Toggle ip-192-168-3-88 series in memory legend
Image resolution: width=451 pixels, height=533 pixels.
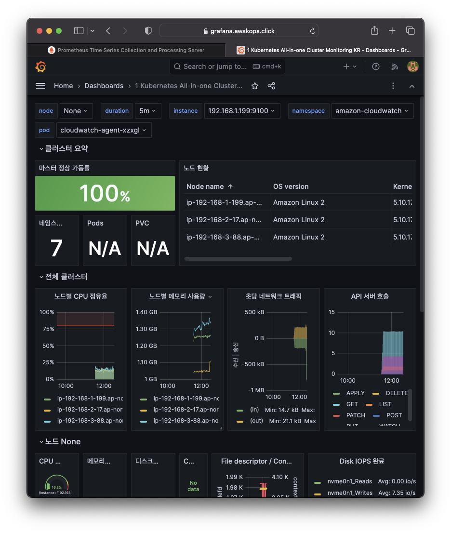[x=186, y=421]
